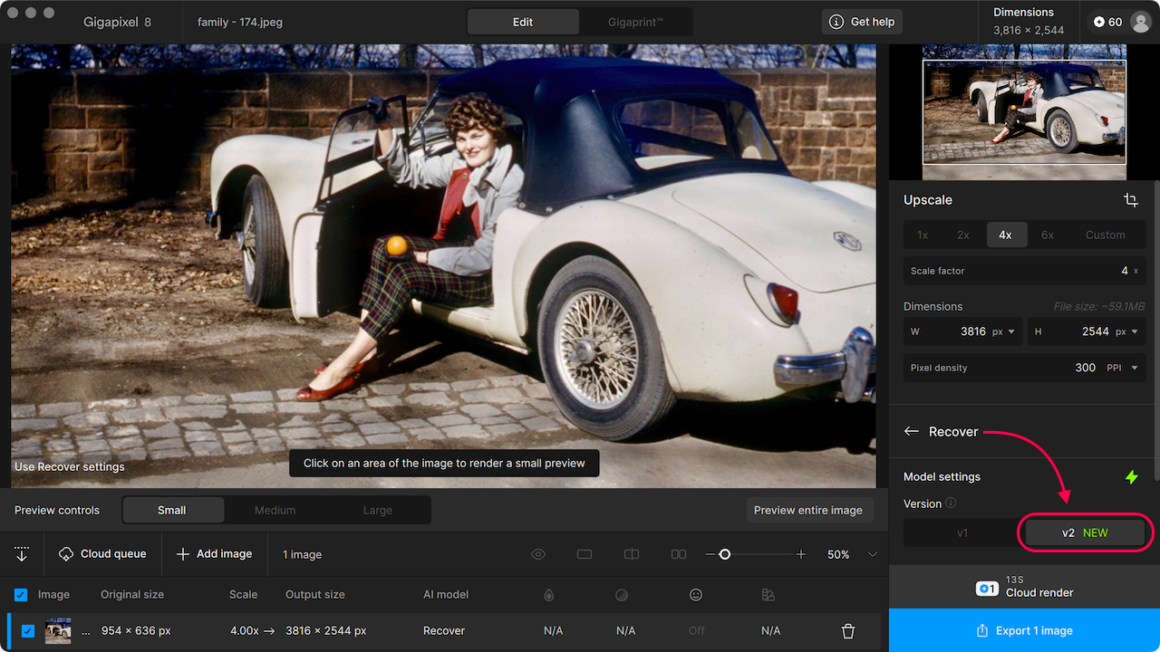
Task: Click the collapse panel down-arrow icon
Action: tap(22, 554)
